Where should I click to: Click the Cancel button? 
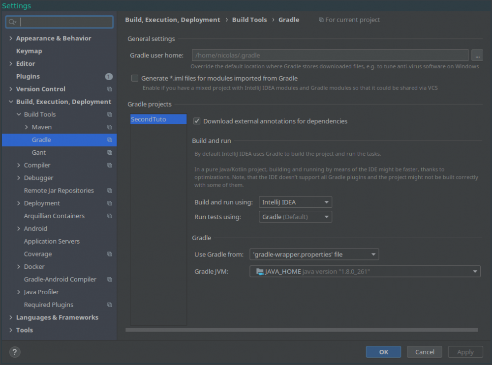pyautogui.click(x=425, y=352)
